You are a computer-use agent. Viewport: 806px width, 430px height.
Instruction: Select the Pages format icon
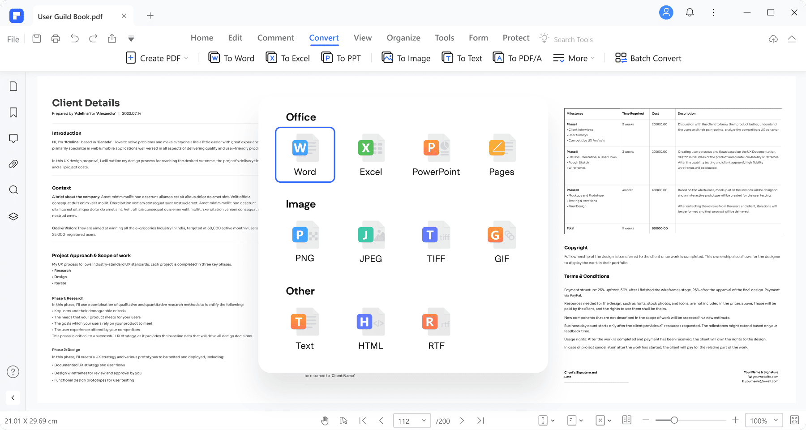click(x=502, y=155)
